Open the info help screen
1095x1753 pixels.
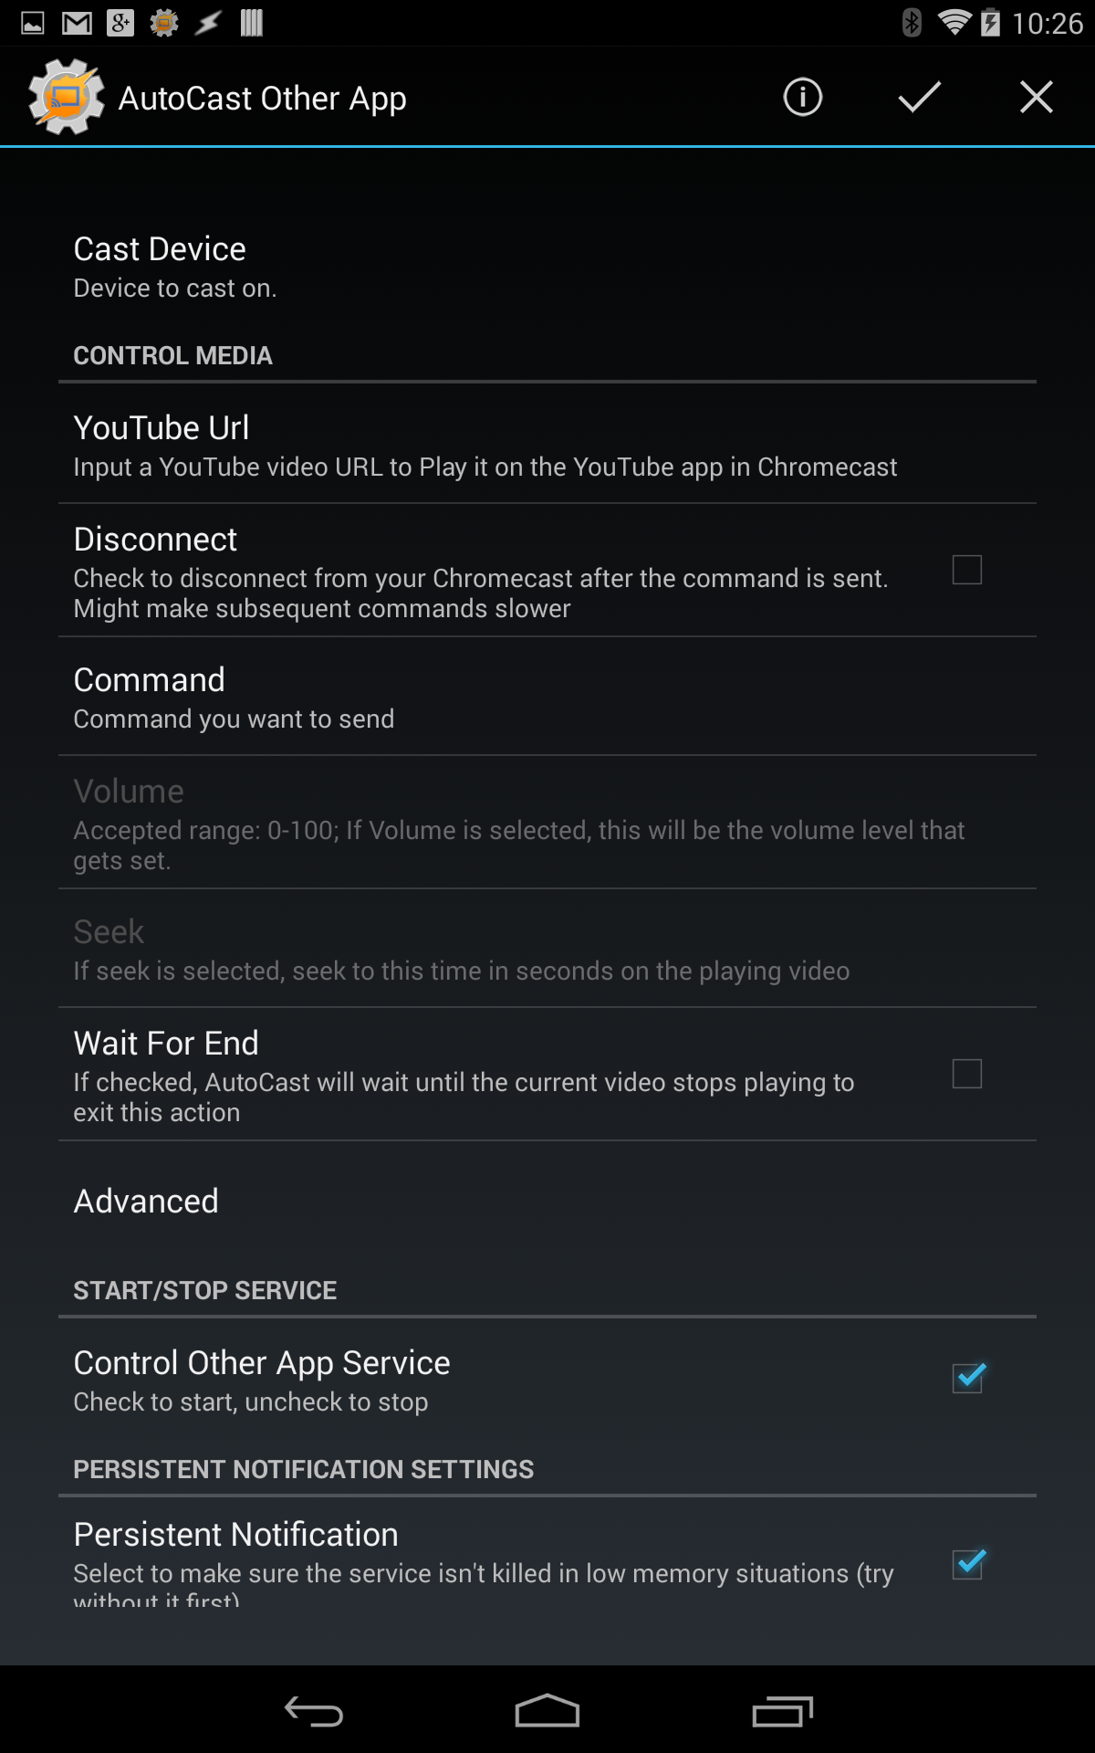point(799,98)
